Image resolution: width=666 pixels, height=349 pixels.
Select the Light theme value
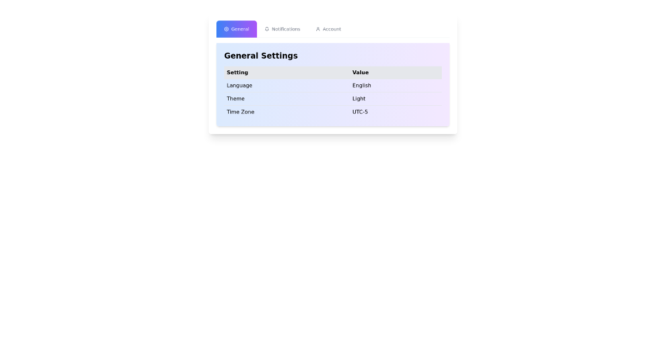coord(359,99)
